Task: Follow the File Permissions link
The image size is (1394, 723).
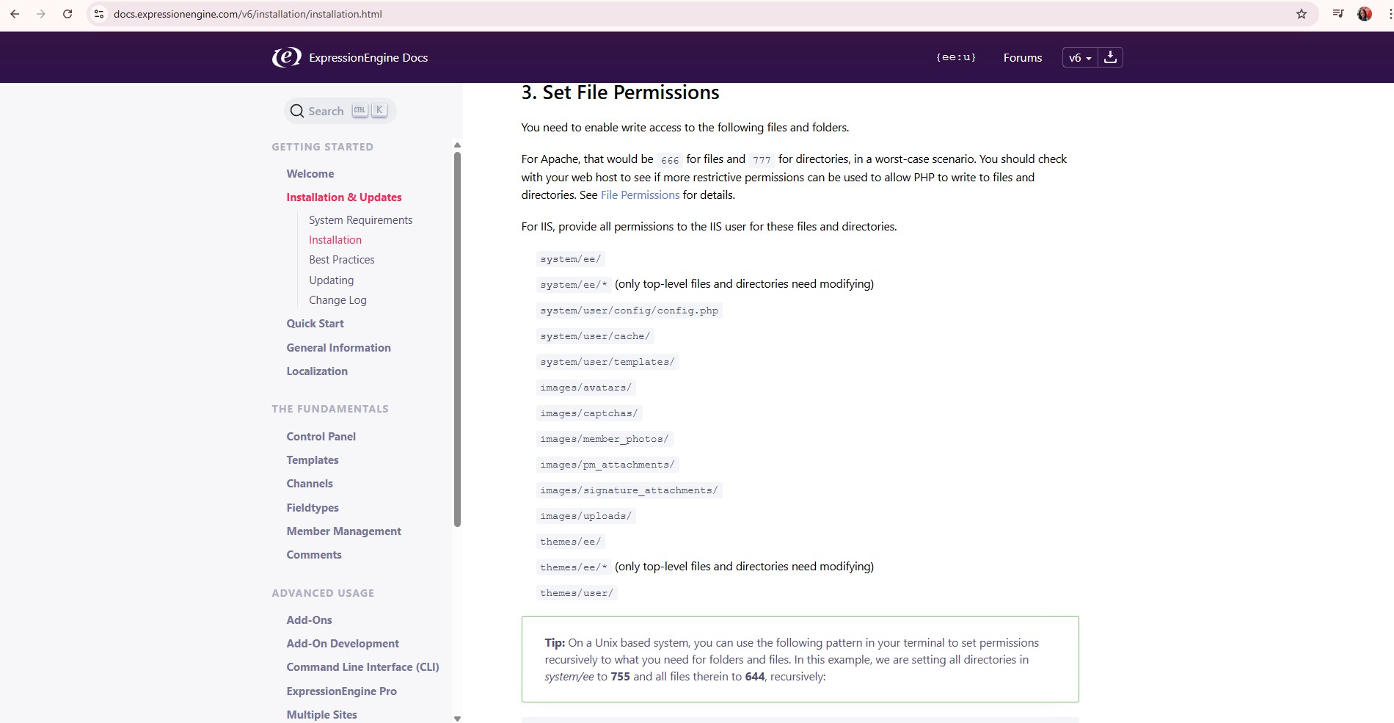Action: (639, 195)
